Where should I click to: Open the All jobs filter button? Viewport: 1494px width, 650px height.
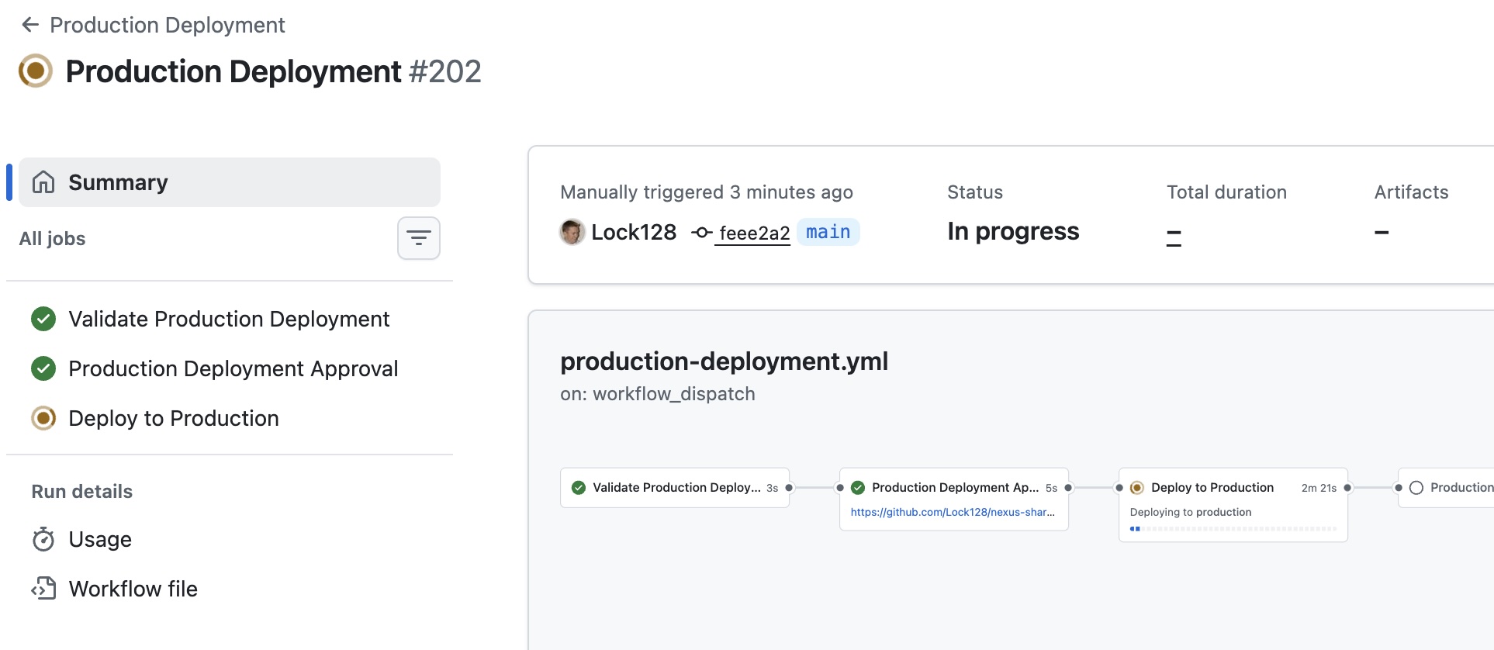coord(418,238)
